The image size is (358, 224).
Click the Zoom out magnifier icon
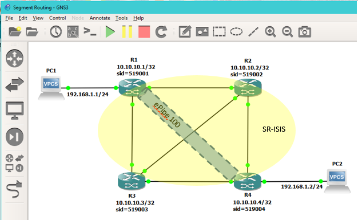[287, 32]
